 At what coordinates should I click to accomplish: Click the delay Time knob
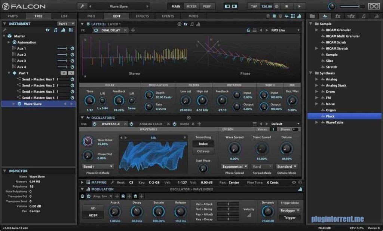(x=90, y=100)
